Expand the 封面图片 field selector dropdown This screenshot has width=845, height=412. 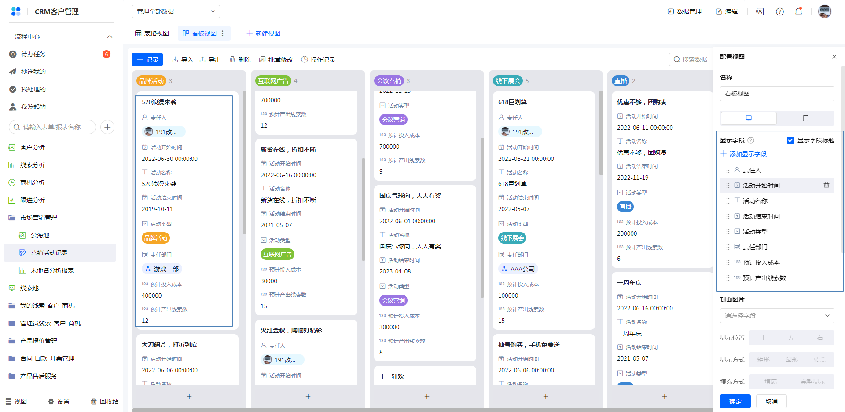pyautogui.click(x=777, y=316)
